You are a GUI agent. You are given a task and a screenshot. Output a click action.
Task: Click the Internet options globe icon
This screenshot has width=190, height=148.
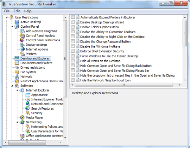point(22,49)
